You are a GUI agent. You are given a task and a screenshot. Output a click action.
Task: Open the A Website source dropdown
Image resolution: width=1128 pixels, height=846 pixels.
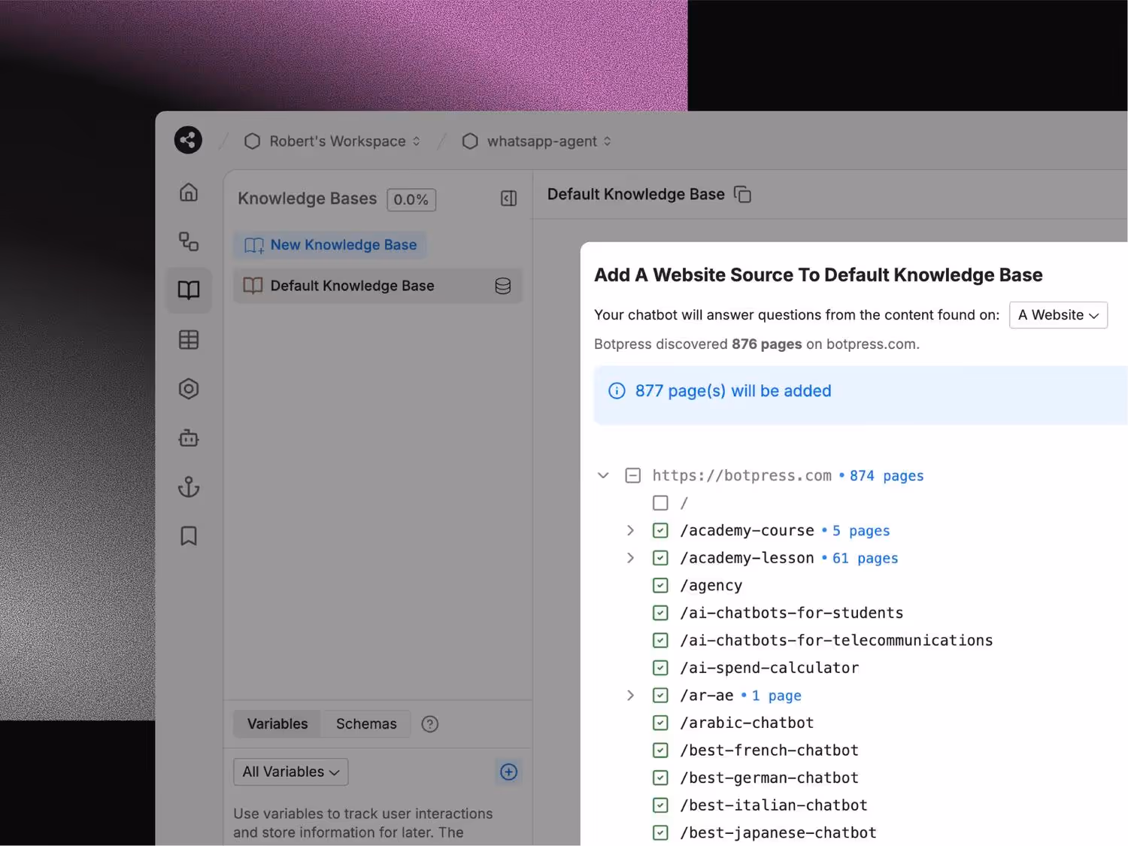click(x=1058, y=315)
